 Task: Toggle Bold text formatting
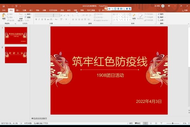click(x=36, y=19)
